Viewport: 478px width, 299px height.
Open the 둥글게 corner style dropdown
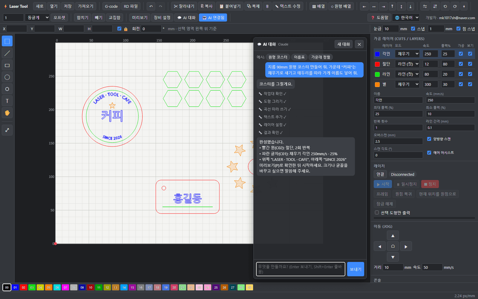coord(37,18)
